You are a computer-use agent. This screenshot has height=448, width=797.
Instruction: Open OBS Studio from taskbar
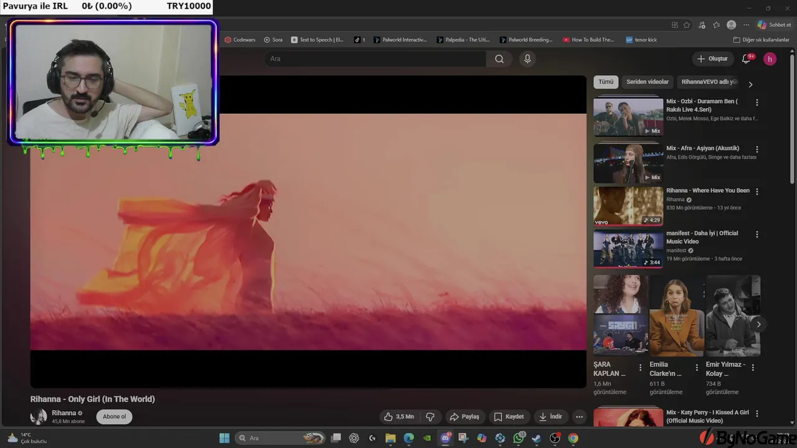[555, 438]
